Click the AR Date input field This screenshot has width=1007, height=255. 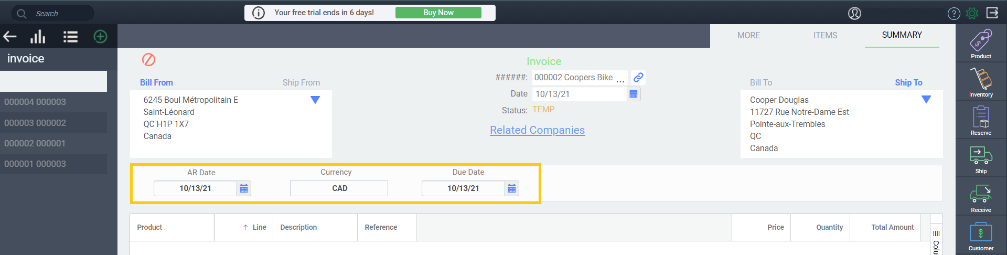point(195,188)
